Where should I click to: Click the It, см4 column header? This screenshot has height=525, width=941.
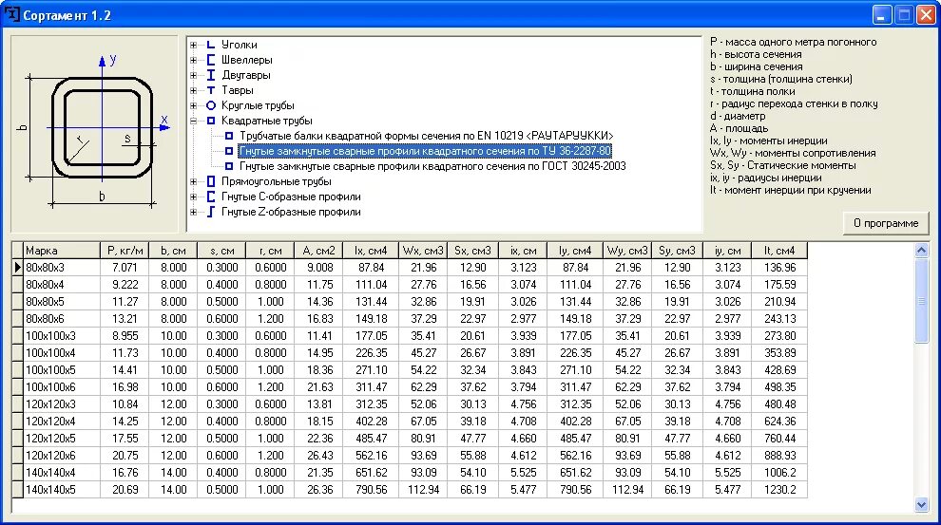pyautogui.click(x=779, y=251)
